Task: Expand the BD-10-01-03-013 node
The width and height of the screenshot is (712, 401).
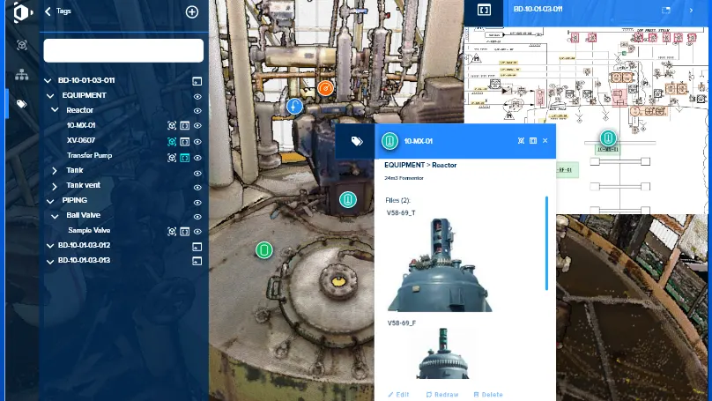Action: (x=50, y=261)
